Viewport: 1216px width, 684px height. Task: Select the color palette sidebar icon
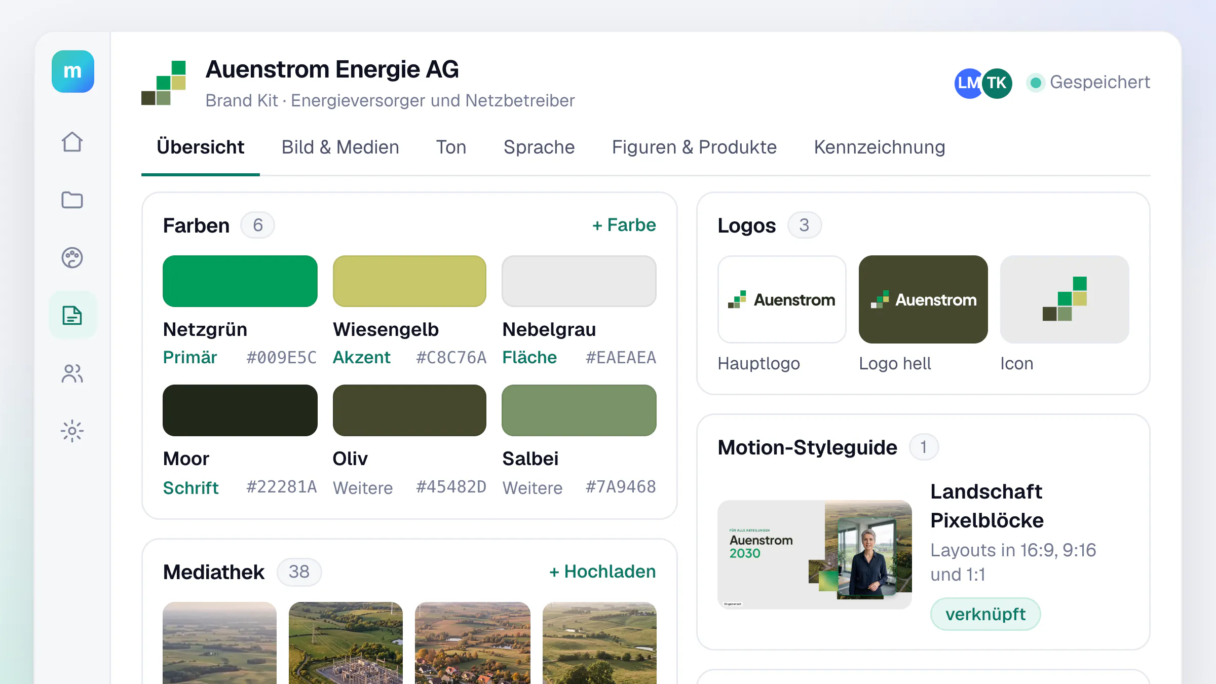(72, 257)
